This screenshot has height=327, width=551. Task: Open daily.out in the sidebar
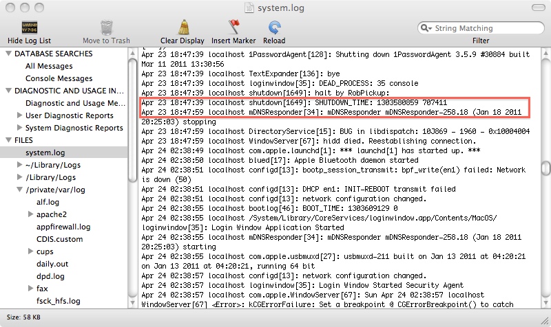(x=52, y=264)
